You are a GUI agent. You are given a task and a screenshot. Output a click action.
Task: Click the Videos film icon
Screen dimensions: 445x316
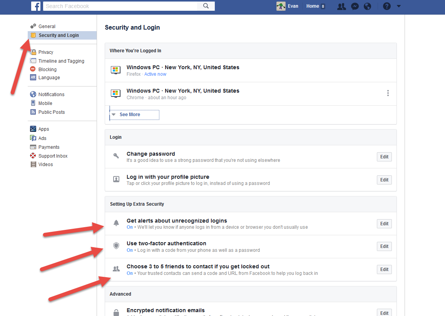(33, 165)
